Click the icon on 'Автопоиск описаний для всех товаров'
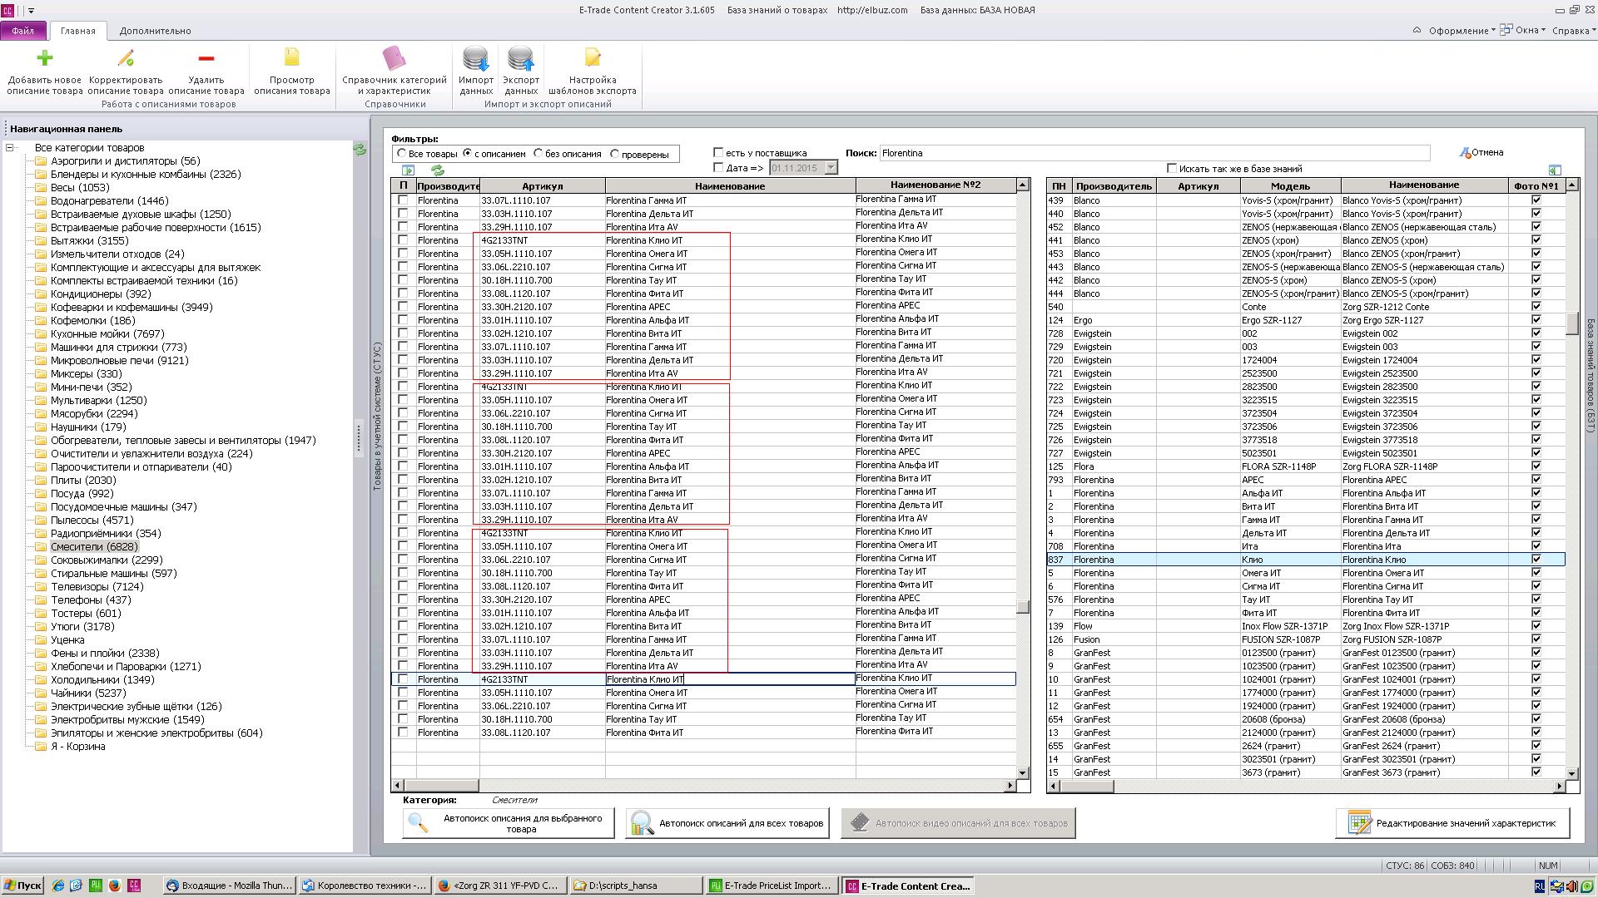Viewport: 1598px width, 898px height. pyautogui.click(x=642, y=823)
